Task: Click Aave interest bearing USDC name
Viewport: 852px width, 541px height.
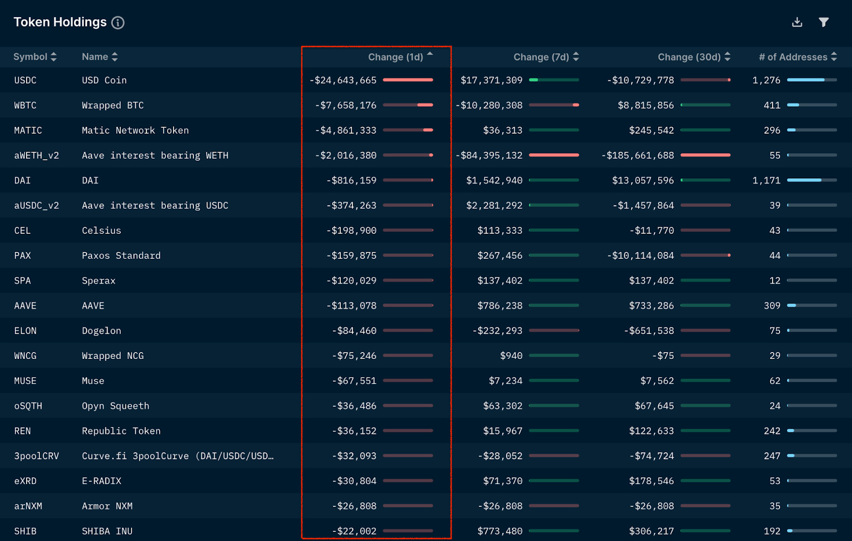Action: click(155, 206)
